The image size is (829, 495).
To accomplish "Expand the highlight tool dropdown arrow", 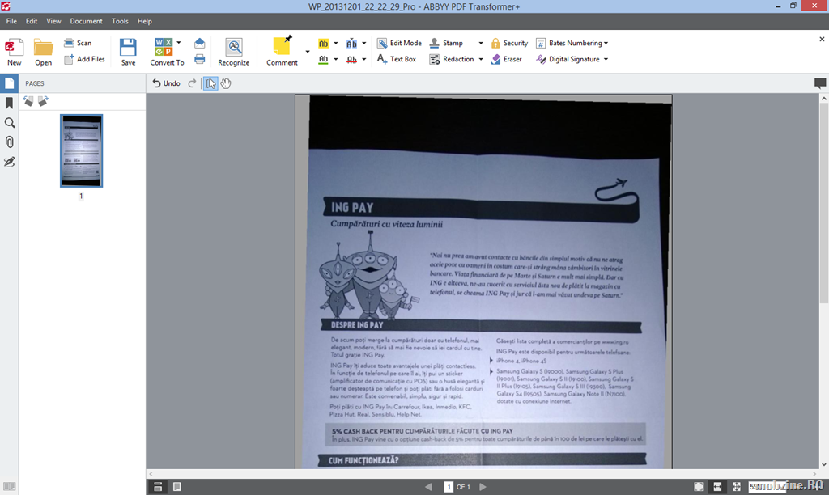I will (336, 44).
